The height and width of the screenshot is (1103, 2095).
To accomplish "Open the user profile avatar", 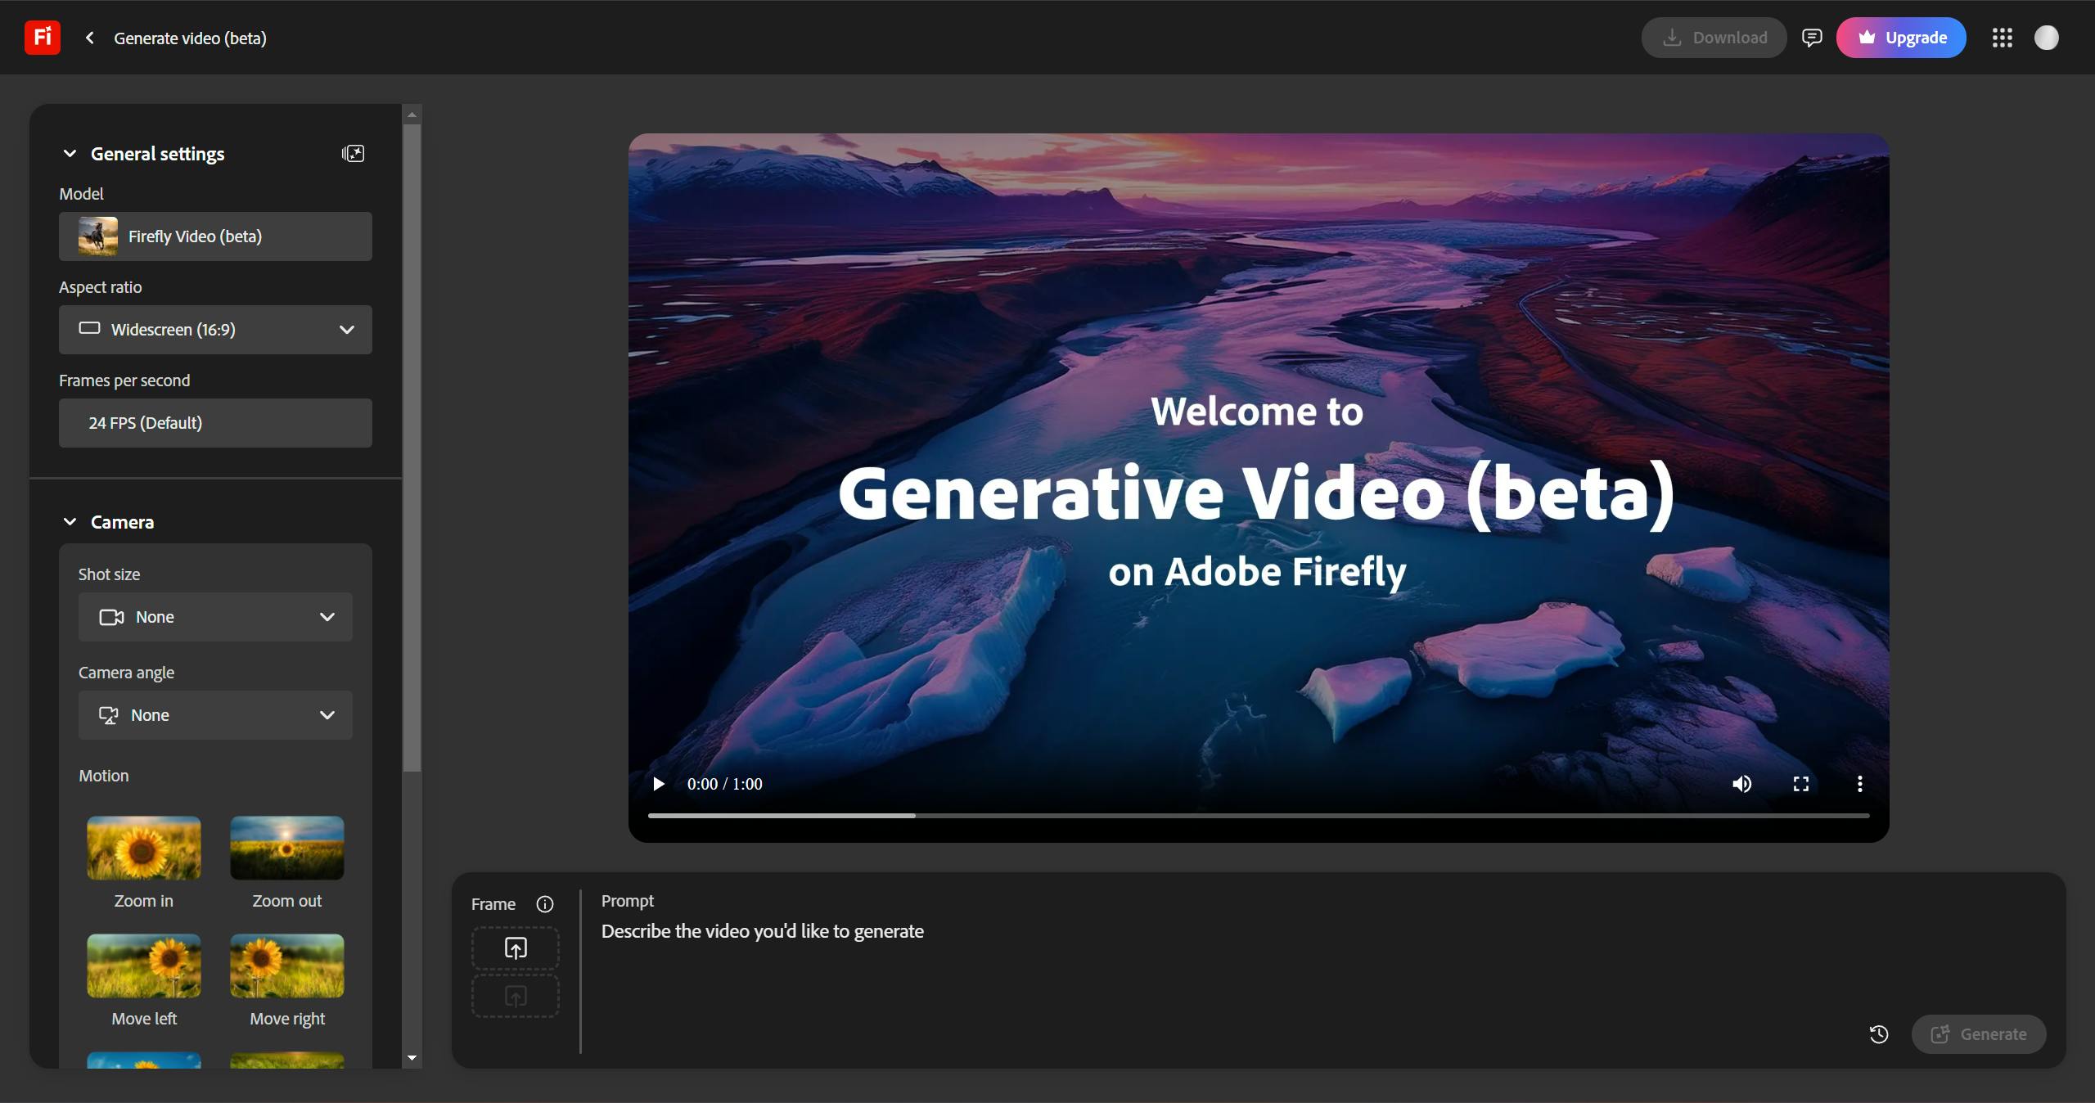I will (x=2046, y=38).
